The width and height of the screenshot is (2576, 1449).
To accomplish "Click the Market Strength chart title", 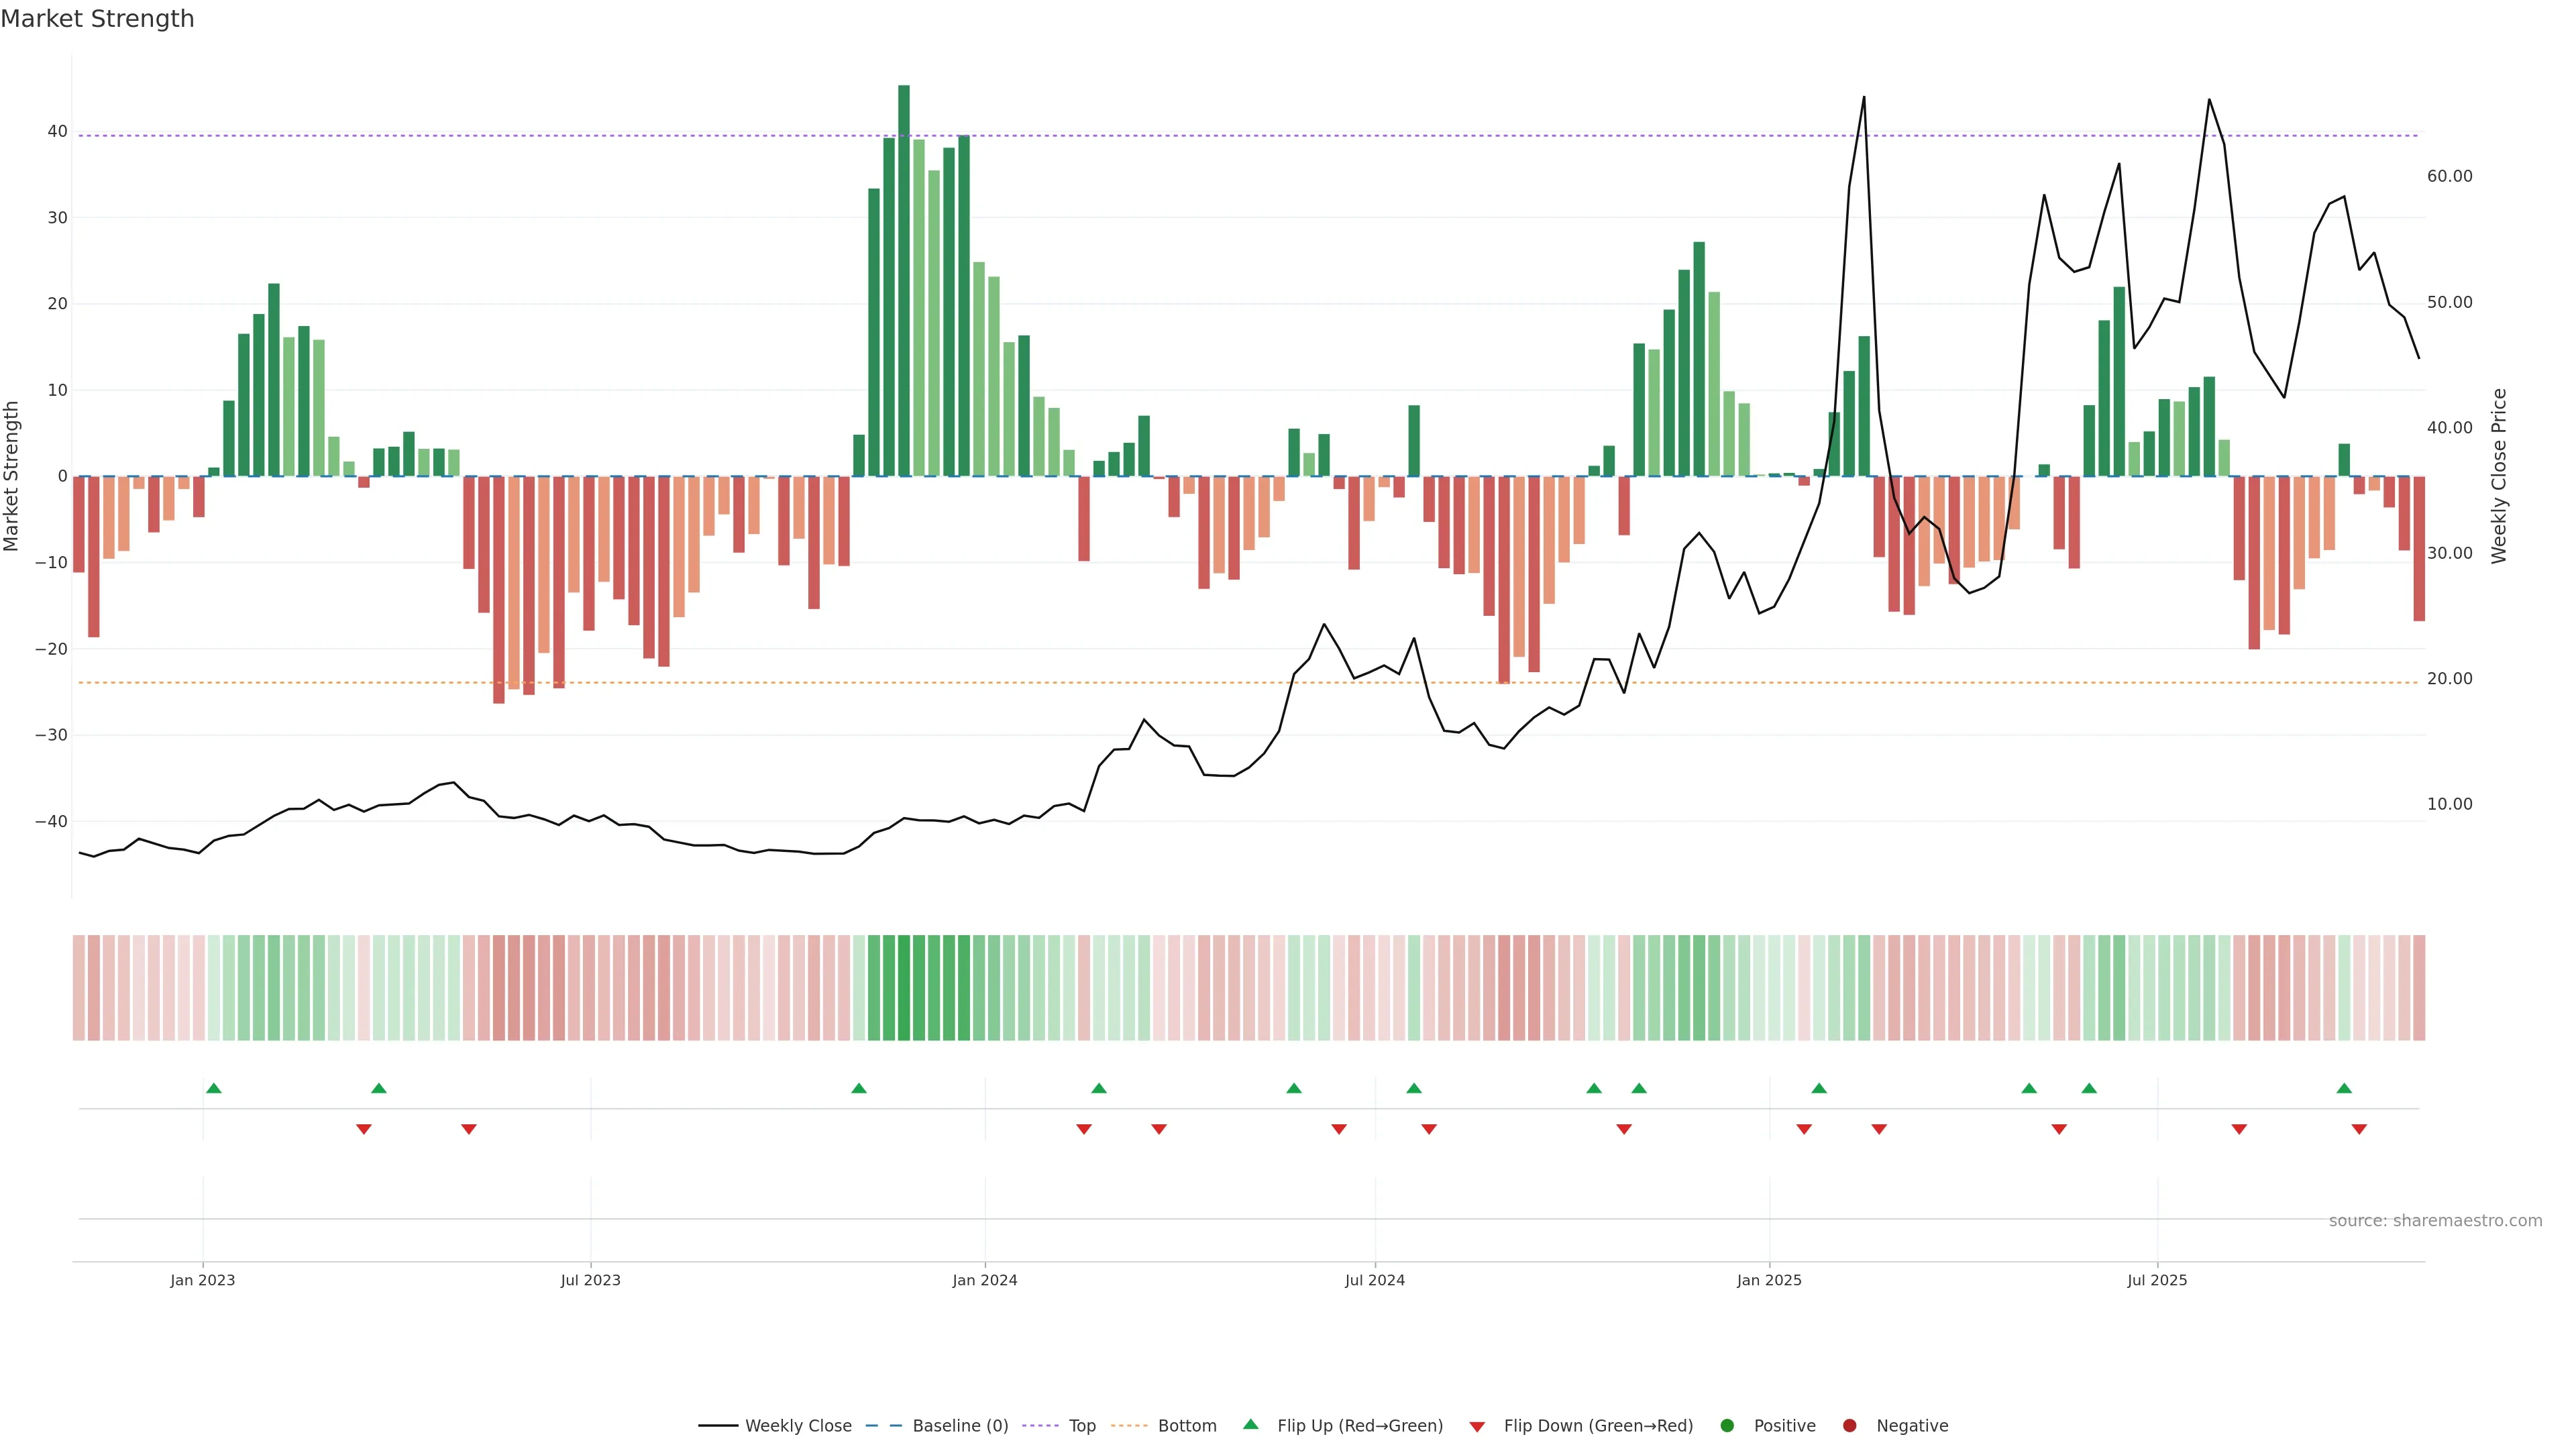I will click(97, 19).
